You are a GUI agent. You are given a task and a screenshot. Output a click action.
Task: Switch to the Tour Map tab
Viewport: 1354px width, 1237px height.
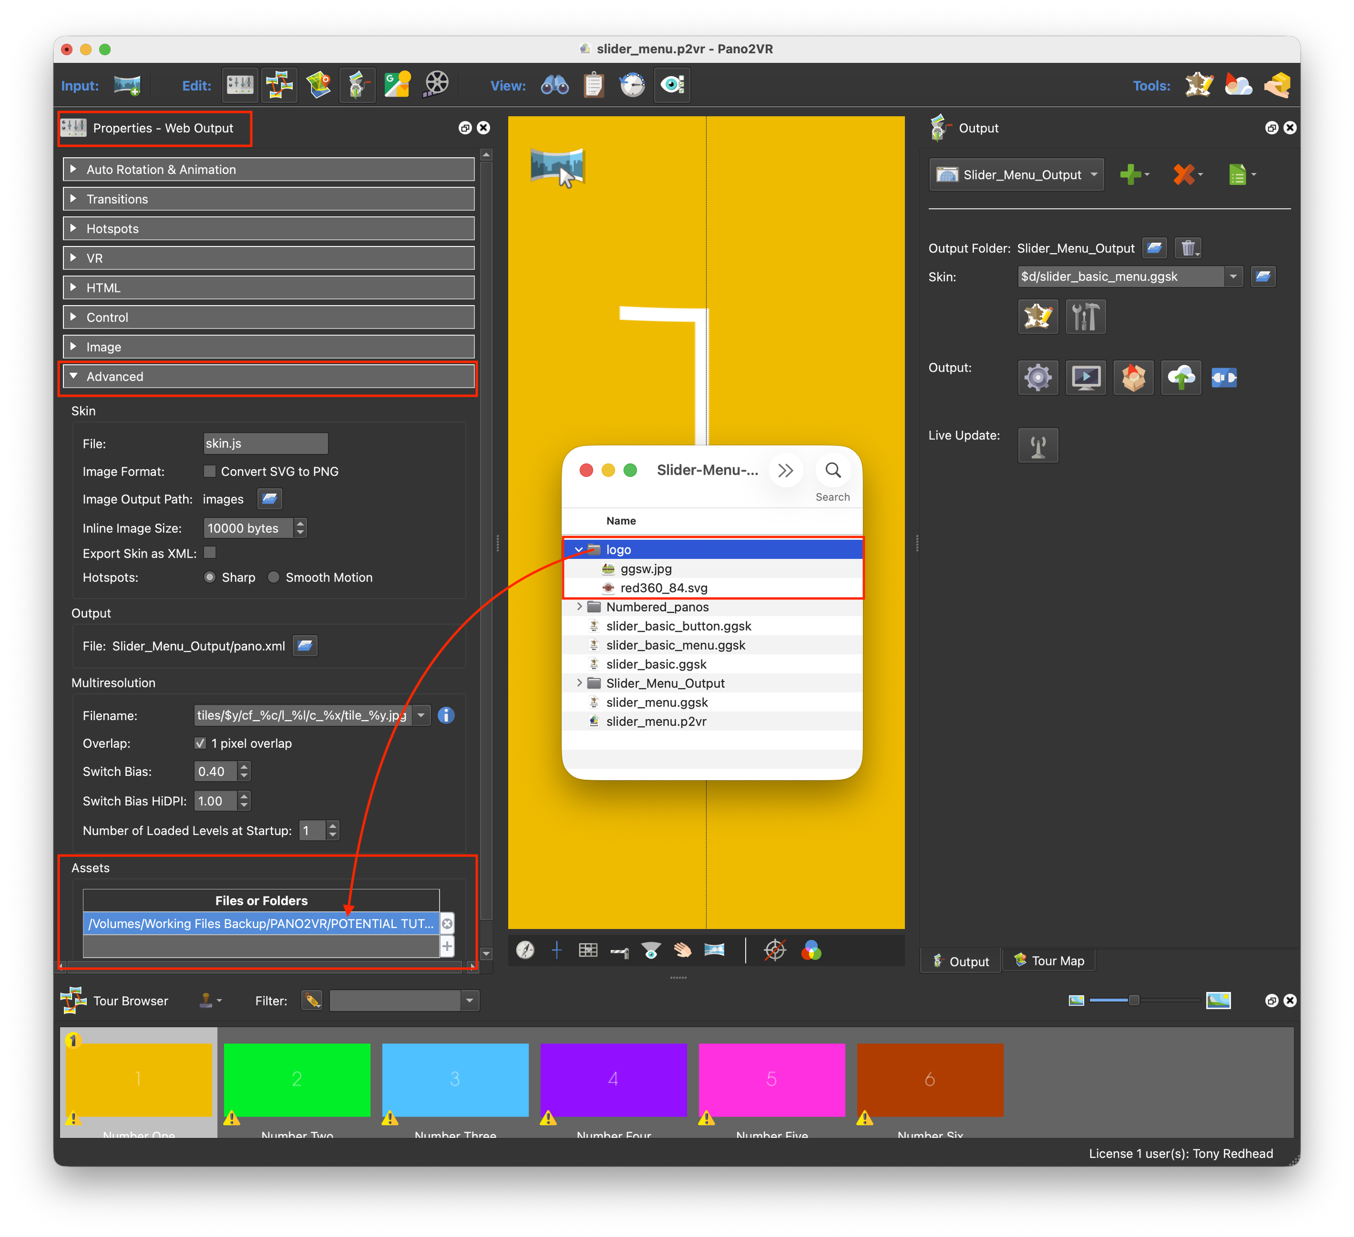tap(1049, 961)
